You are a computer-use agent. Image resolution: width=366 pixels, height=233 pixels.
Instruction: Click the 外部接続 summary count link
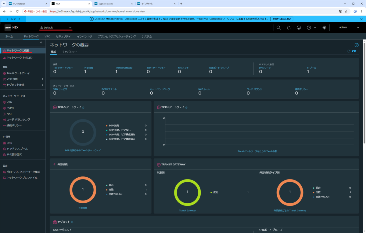coord(89,68)
